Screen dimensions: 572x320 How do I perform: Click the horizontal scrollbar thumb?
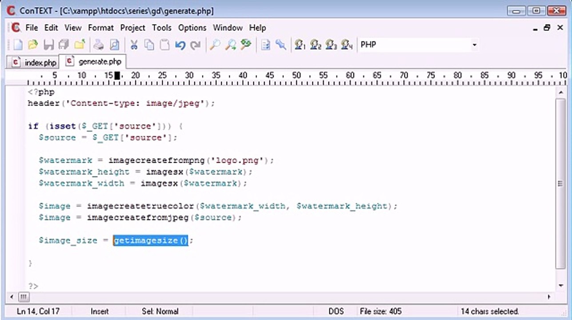pyautogui.click(x=24, y=296)
